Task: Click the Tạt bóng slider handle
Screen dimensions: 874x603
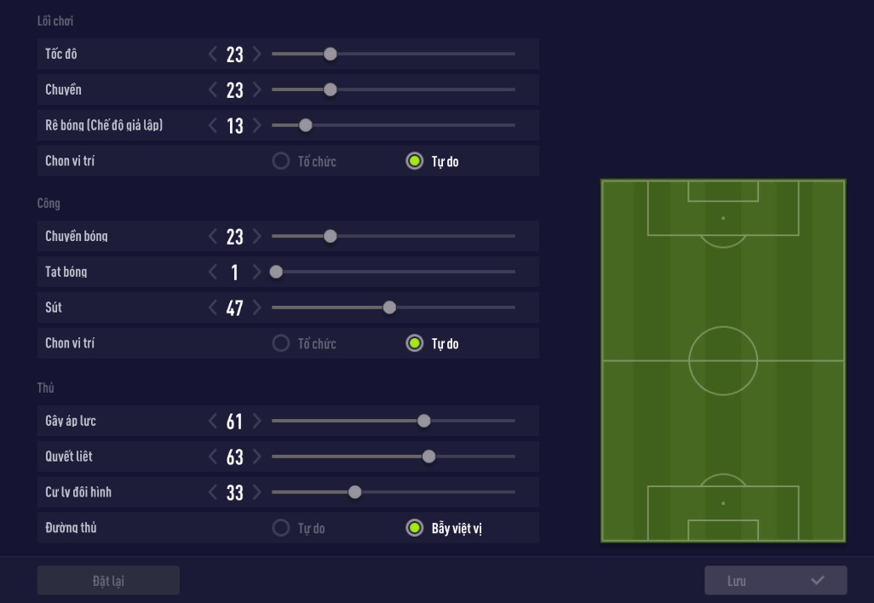Action: pyautogui.click(x=276, y=273)
